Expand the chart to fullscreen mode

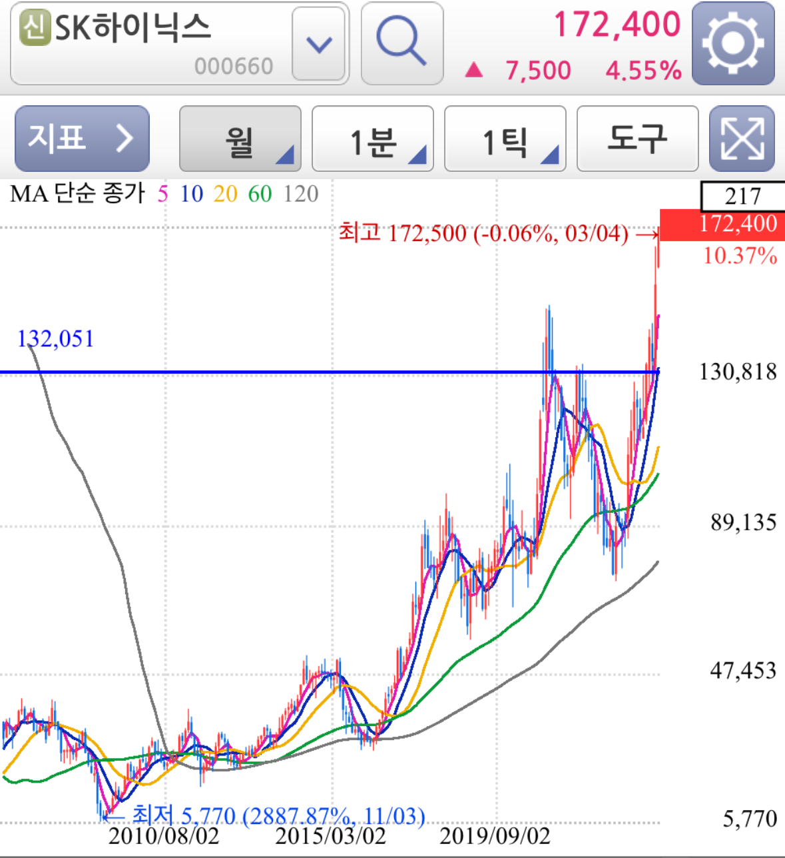[741, 137]
